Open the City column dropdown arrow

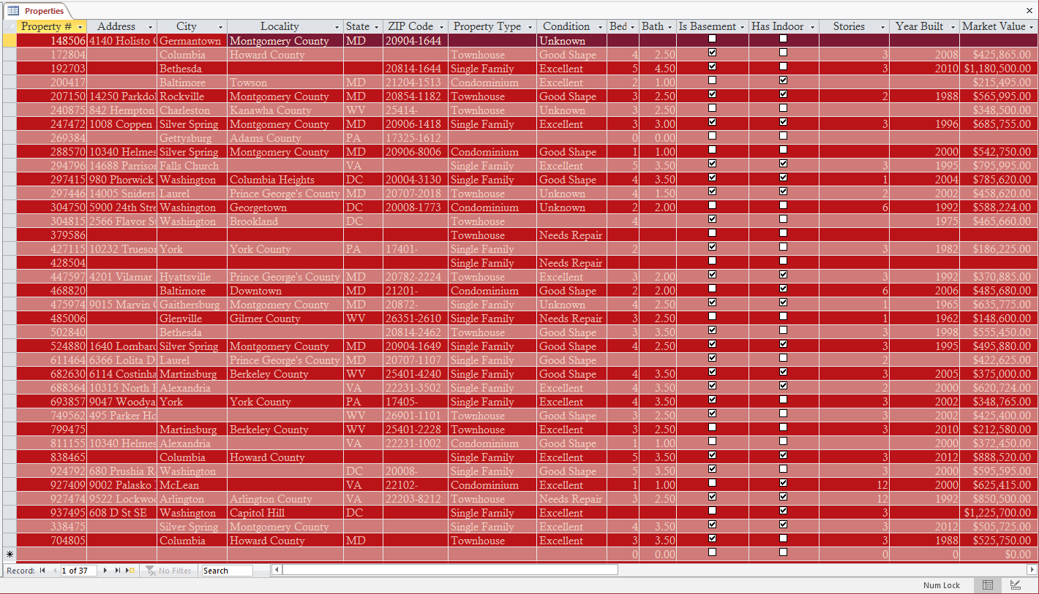point(220,27)
